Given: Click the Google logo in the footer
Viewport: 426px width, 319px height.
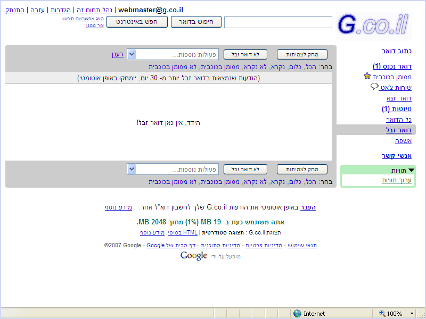Looking at the screenshot, I should point(194,256).
